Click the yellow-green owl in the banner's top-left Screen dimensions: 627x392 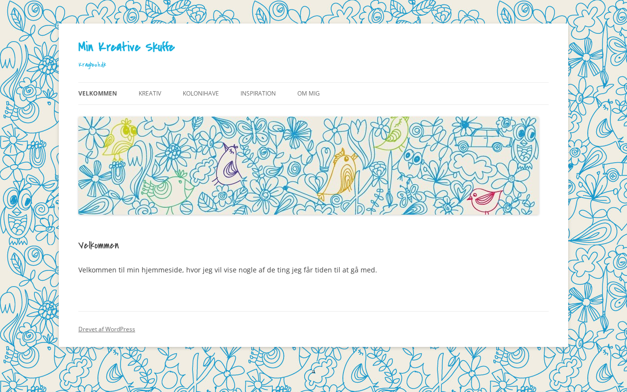pos(120,140)
